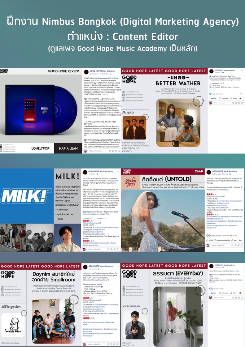Open the NAP A LEAN link in the LONELYPOP post
The height and width of the screenshot is (347, 245).
113,78
